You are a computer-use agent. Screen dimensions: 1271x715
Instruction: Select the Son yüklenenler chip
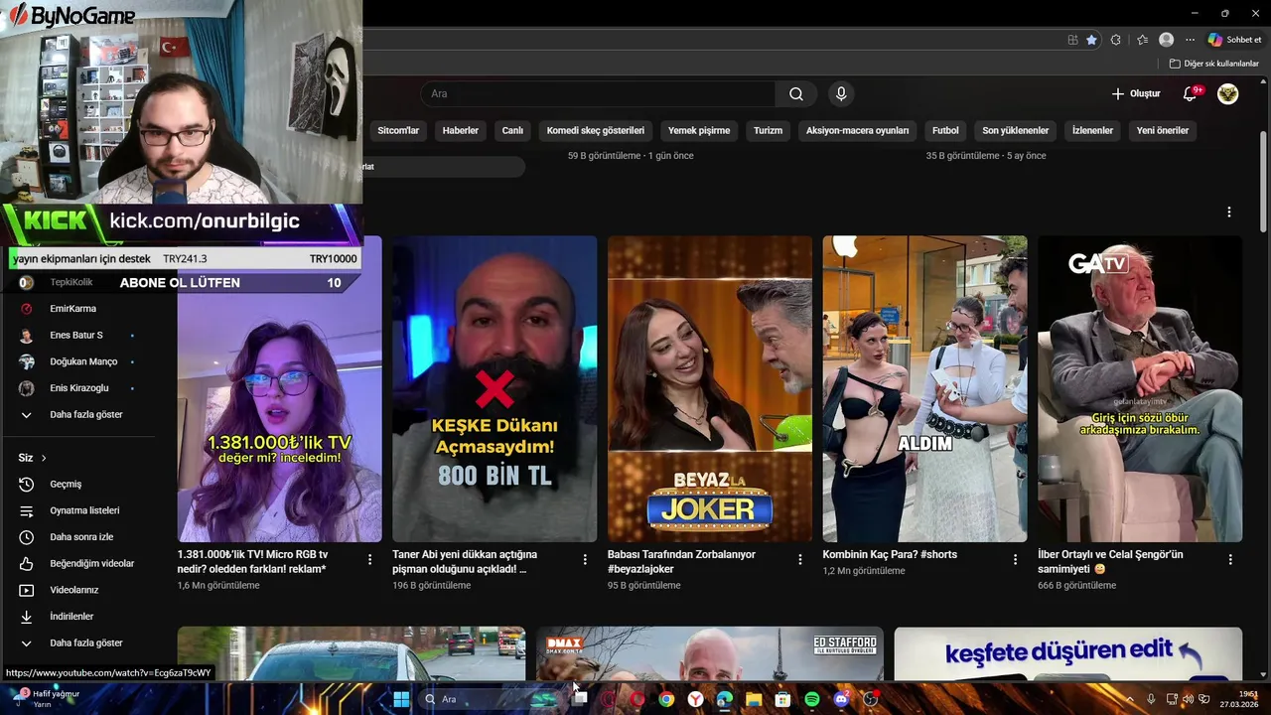1016,130
